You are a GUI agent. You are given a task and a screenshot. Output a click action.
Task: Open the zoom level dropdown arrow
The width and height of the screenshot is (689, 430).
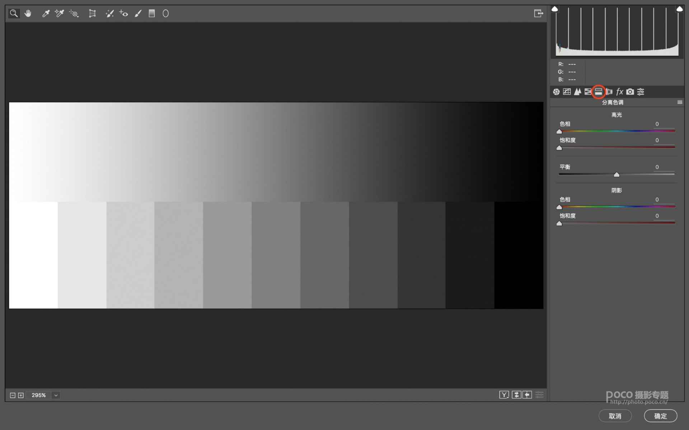coord(56,395)
